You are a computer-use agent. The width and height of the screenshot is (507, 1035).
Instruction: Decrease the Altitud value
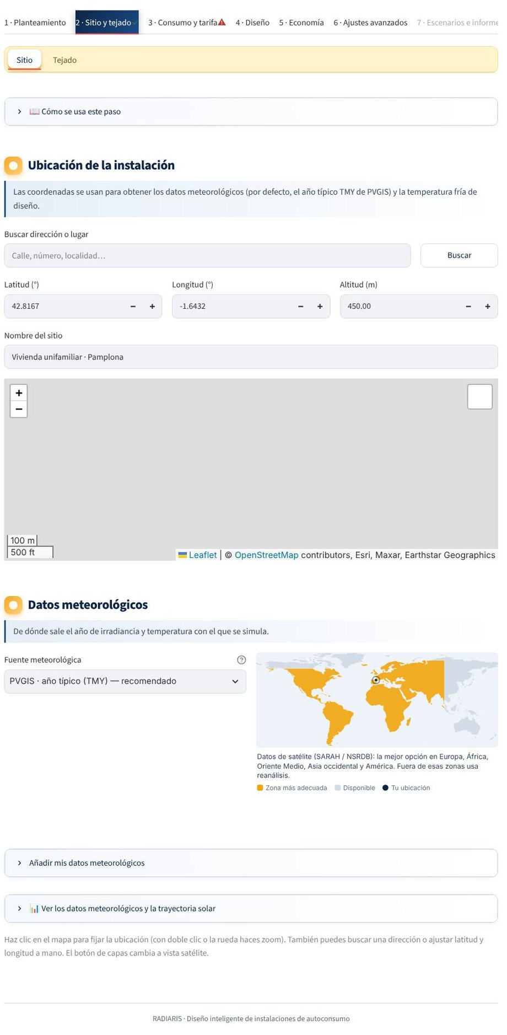(x=468, y=306)
